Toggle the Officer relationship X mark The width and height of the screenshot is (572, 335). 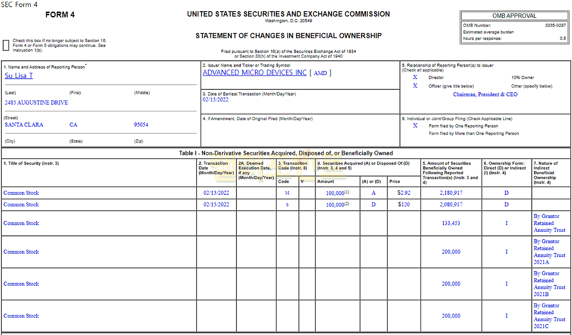click(x=415, y=86)
